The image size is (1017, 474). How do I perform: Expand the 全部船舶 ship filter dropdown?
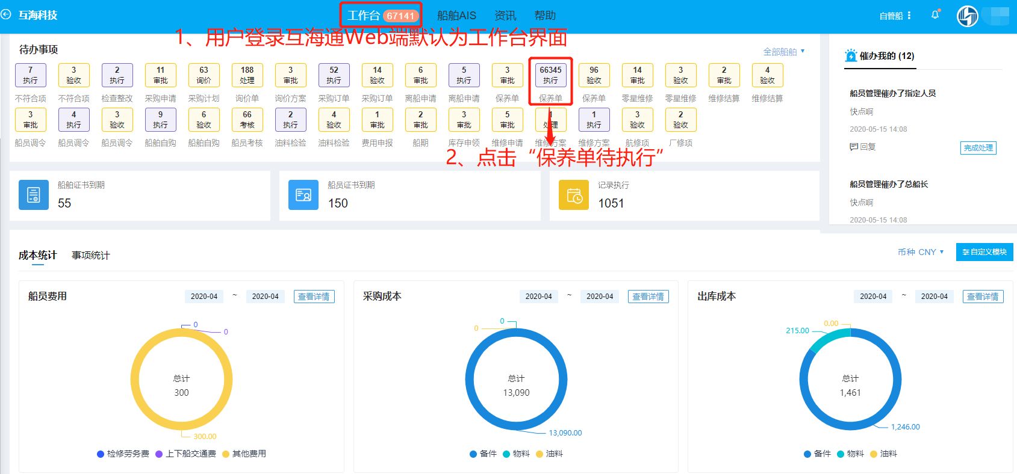(x=784, y=52)
